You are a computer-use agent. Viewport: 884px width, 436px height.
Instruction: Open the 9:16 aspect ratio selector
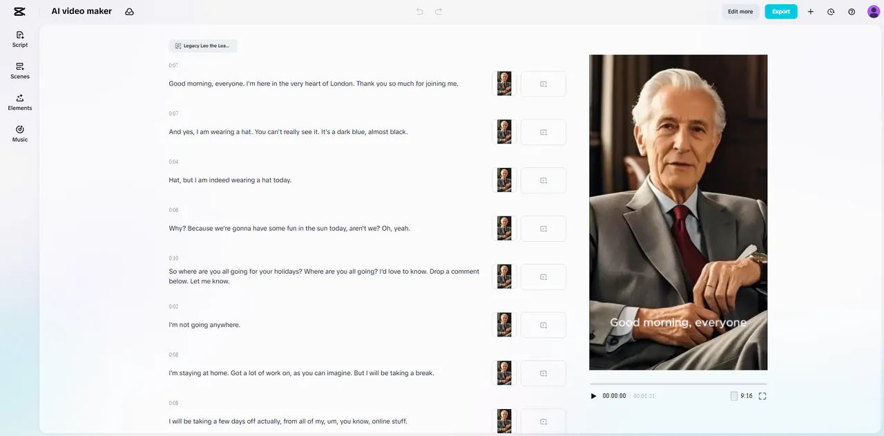tap(741, 396)
